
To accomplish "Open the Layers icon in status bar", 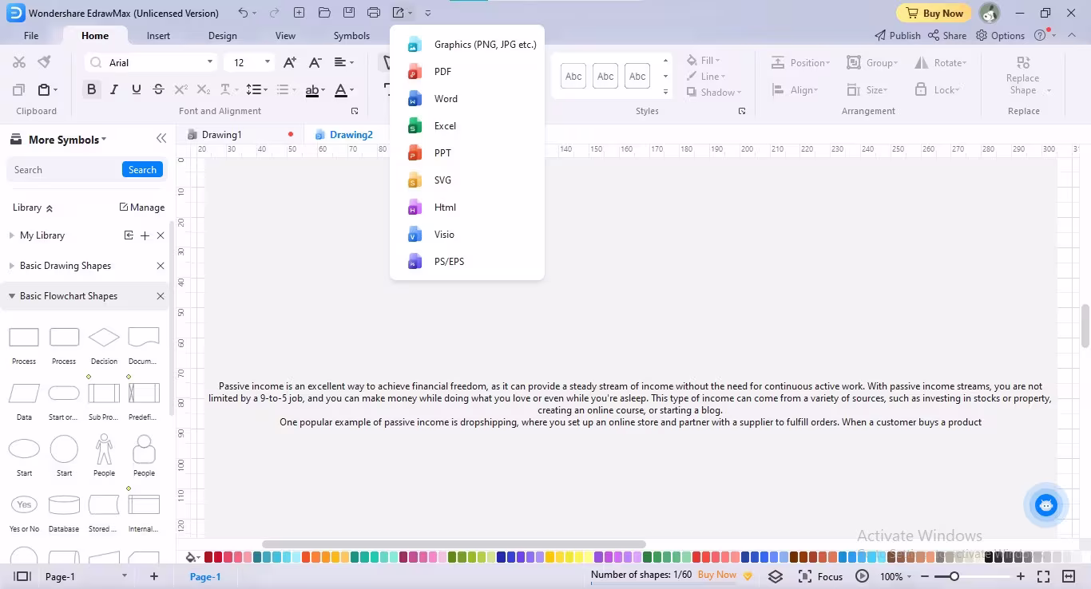I will pos(776,576).
